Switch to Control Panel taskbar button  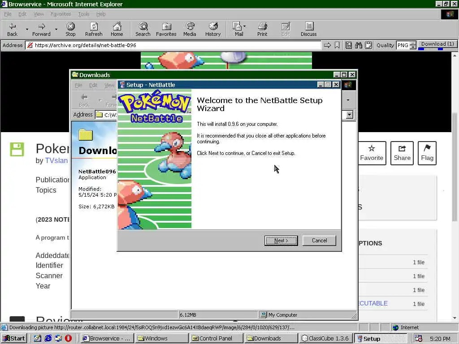(216, 339)
